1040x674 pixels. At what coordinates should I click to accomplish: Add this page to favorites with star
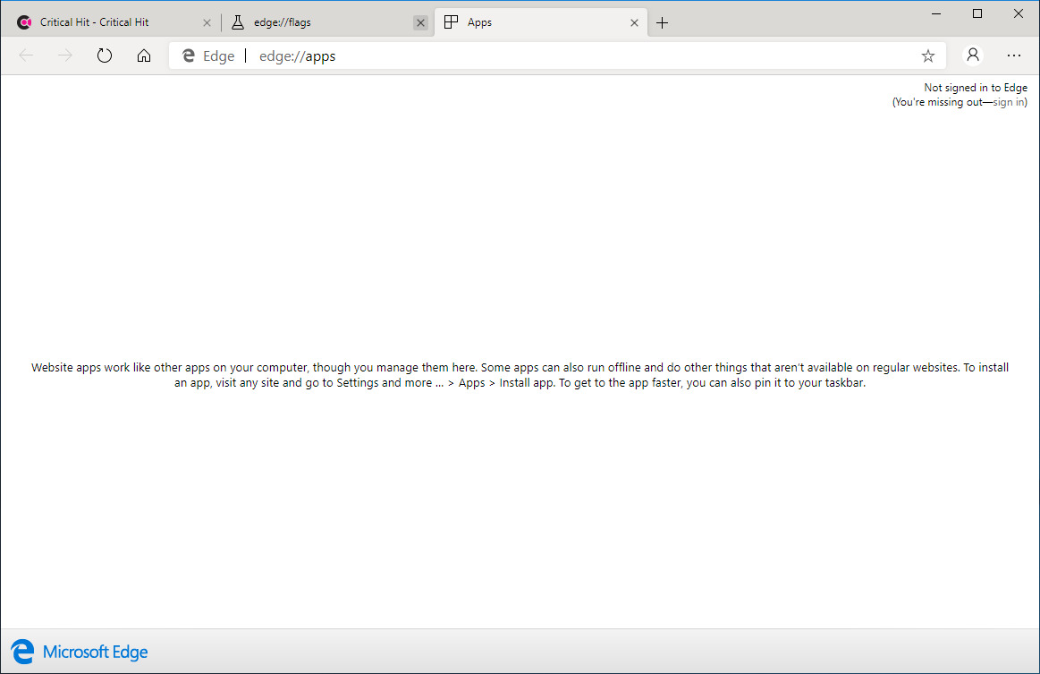[x=927, y=55]
